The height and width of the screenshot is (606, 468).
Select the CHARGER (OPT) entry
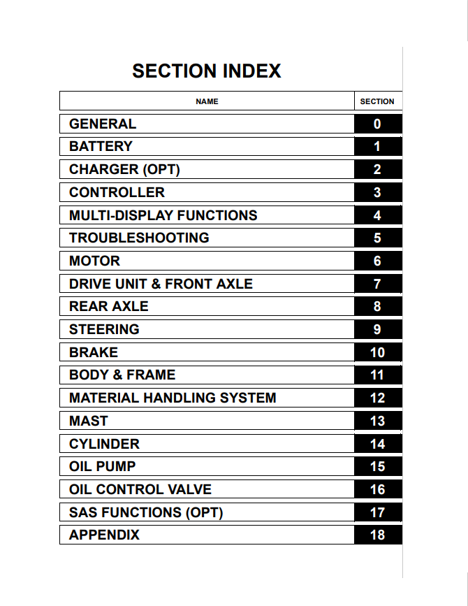[124, 170]
